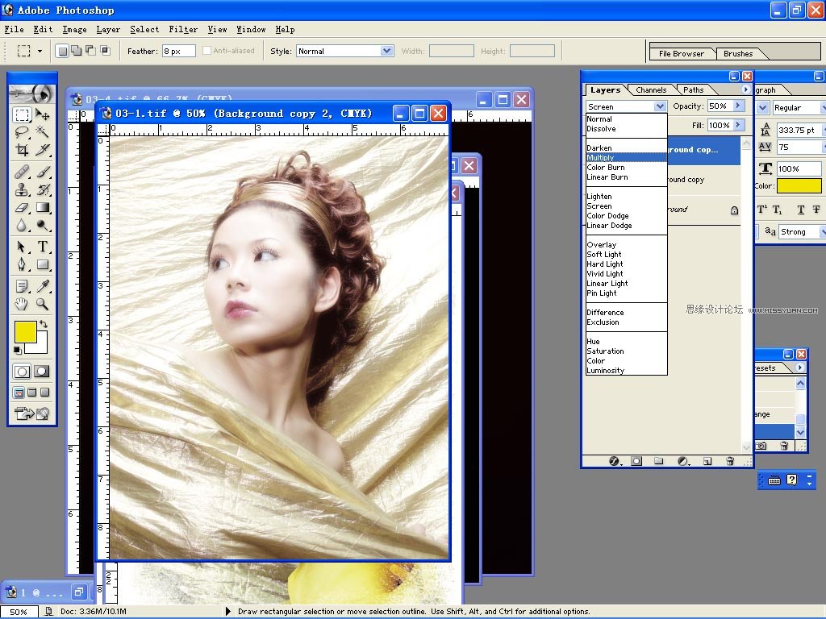Select the Zoom magnifier tool

(x=43, y=304)
